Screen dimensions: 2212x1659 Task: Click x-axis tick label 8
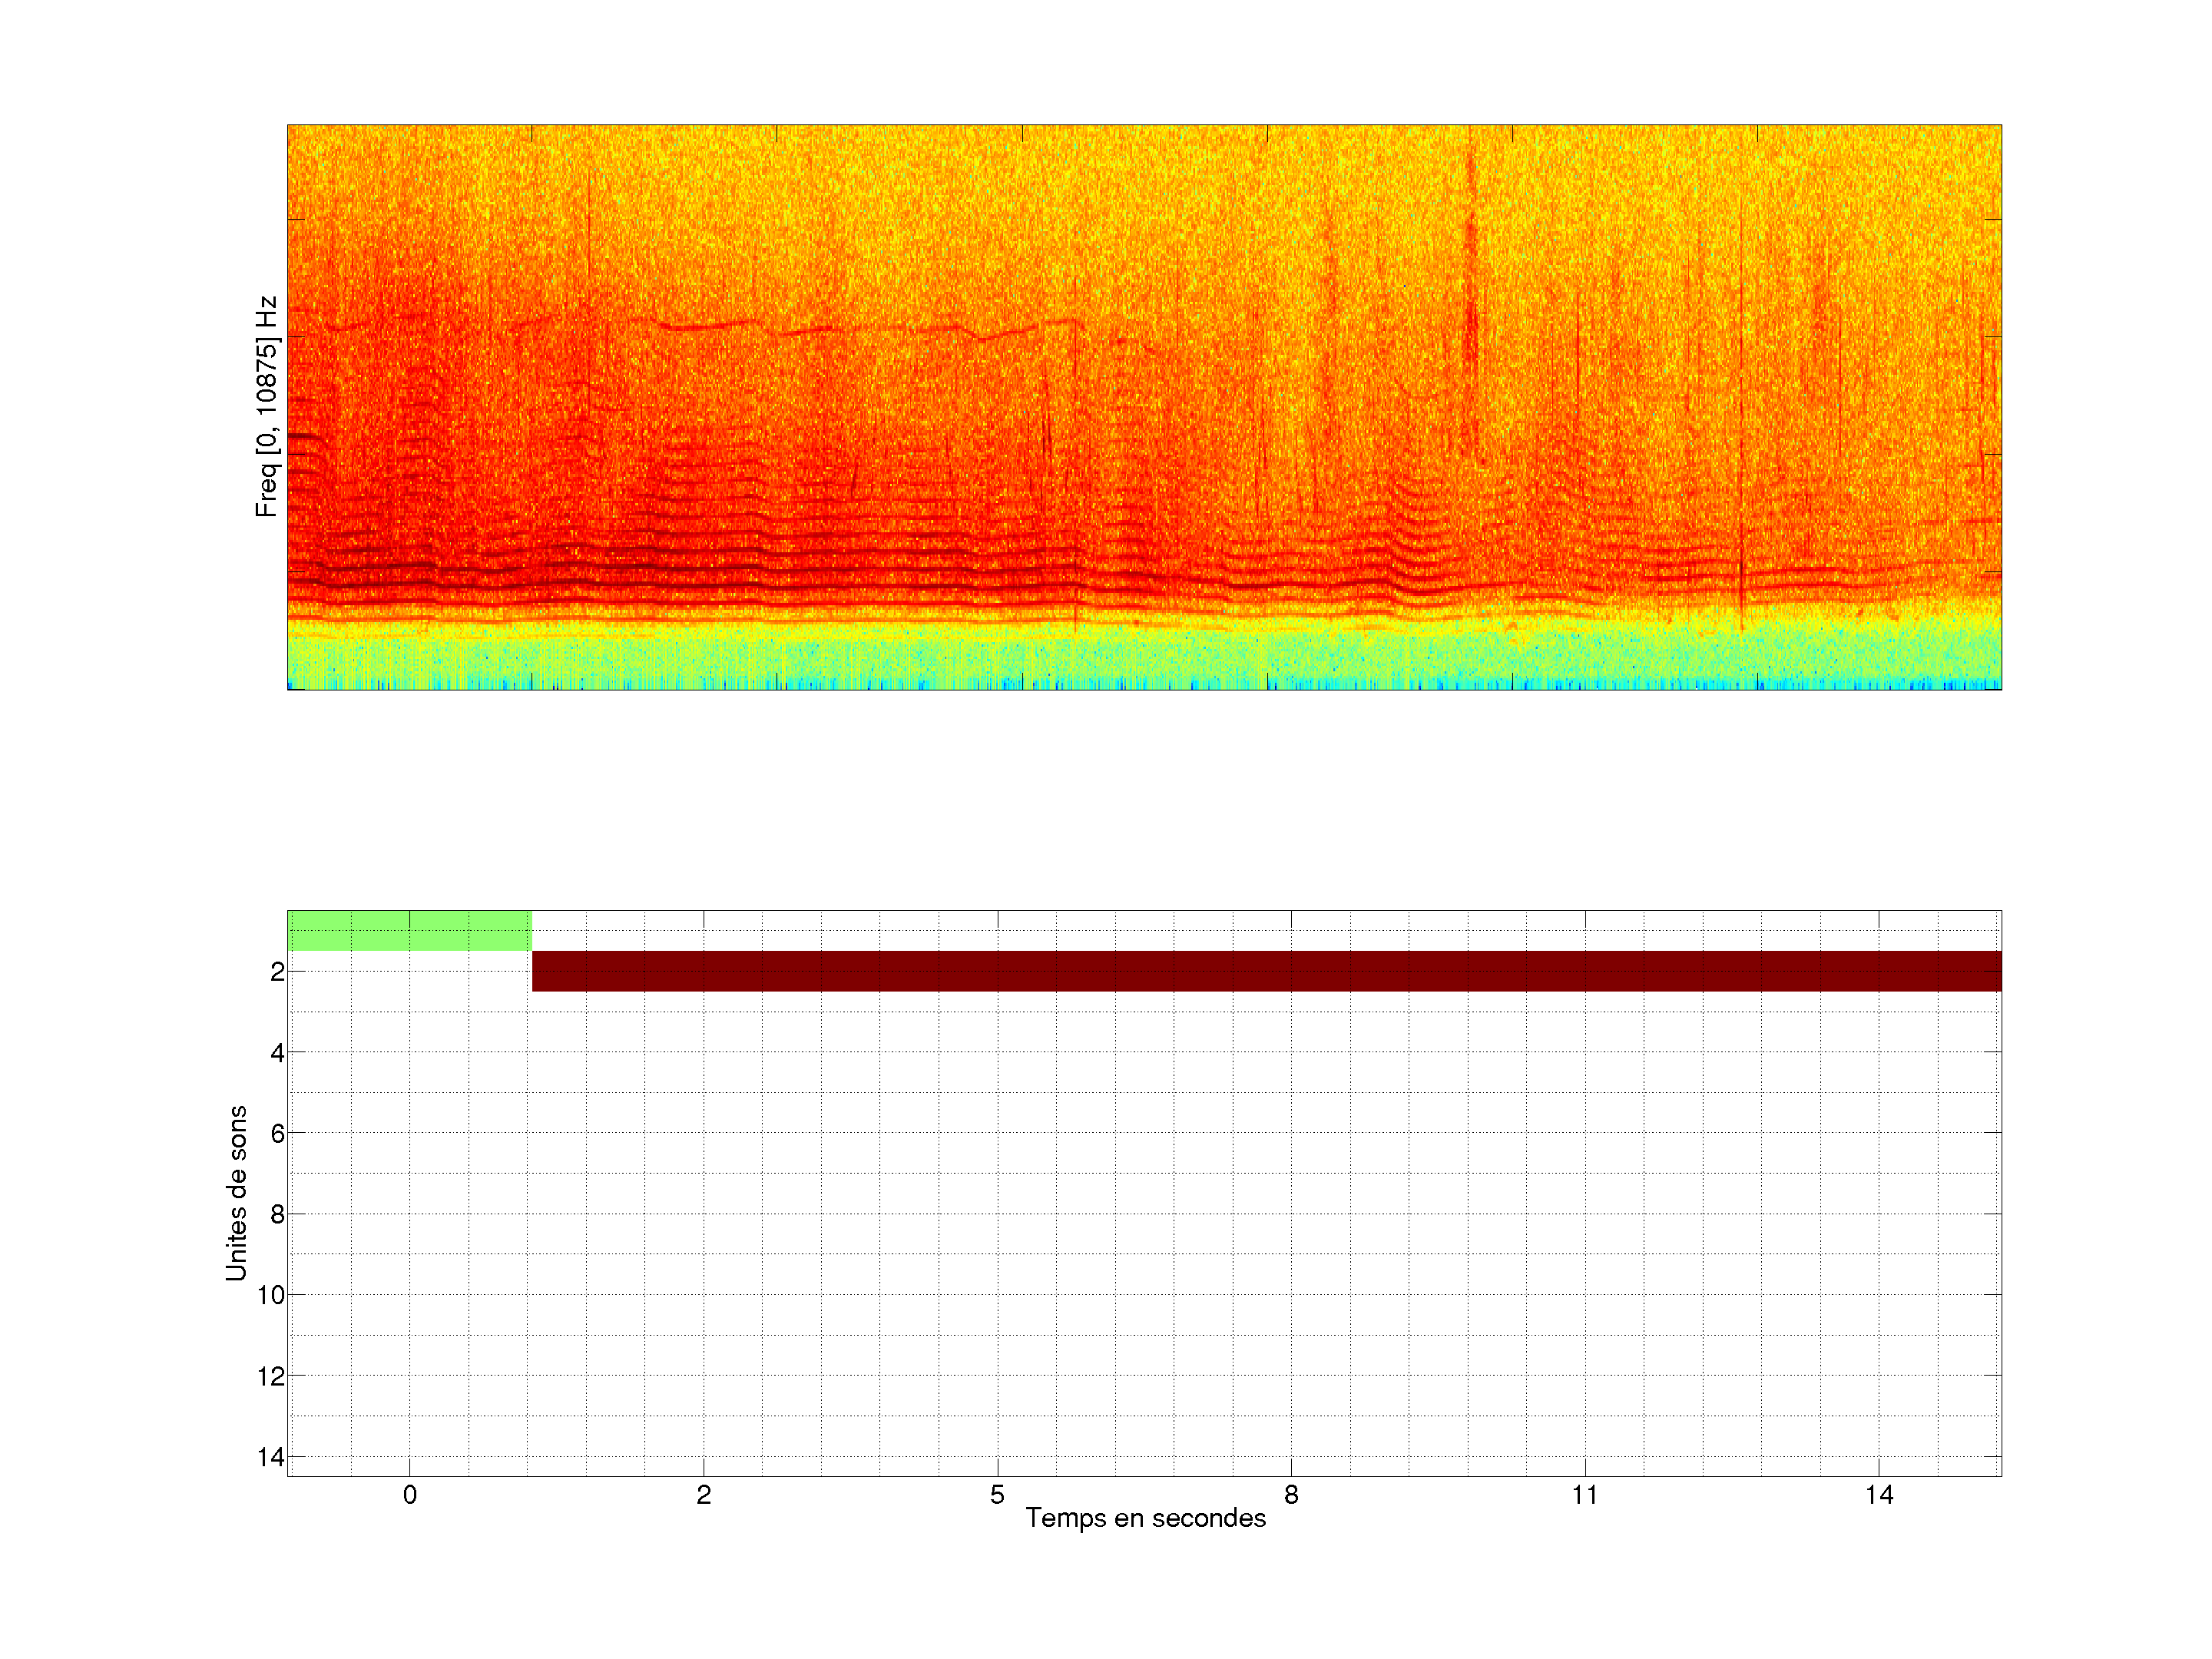1291,1495
